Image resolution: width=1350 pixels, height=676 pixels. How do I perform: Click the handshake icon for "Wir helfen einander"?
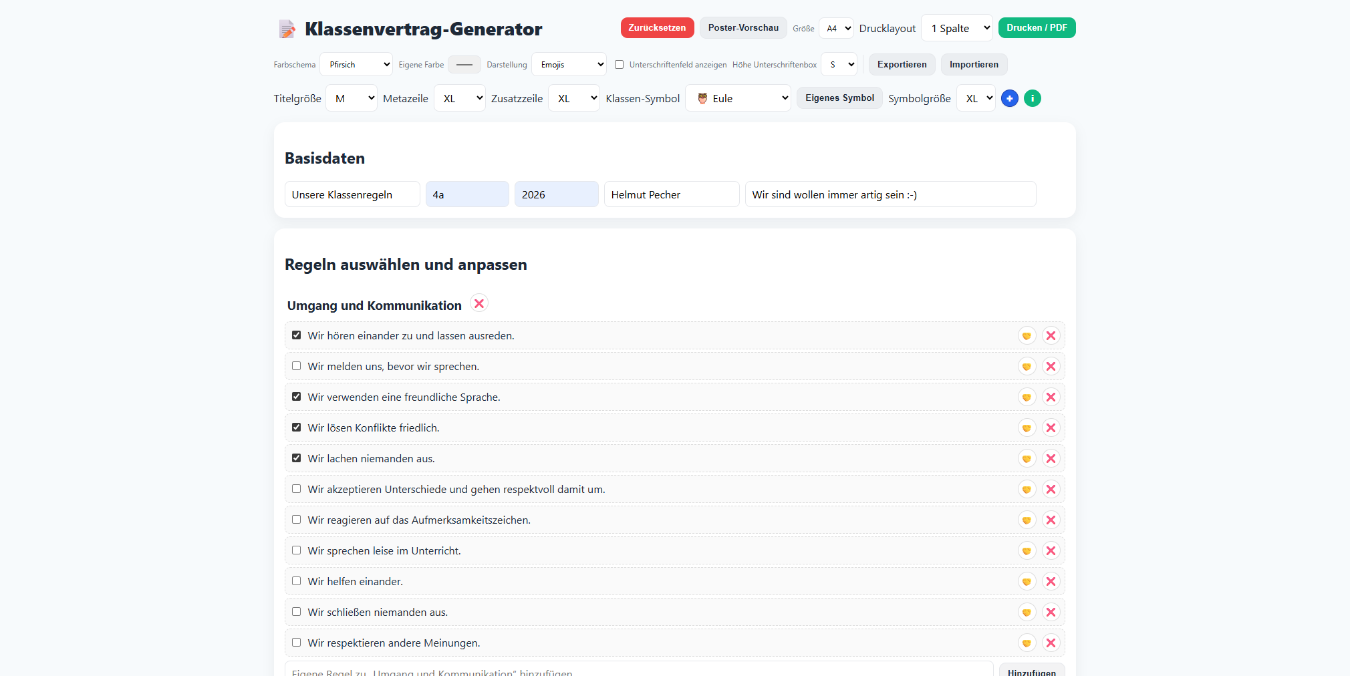[1027, 581]
